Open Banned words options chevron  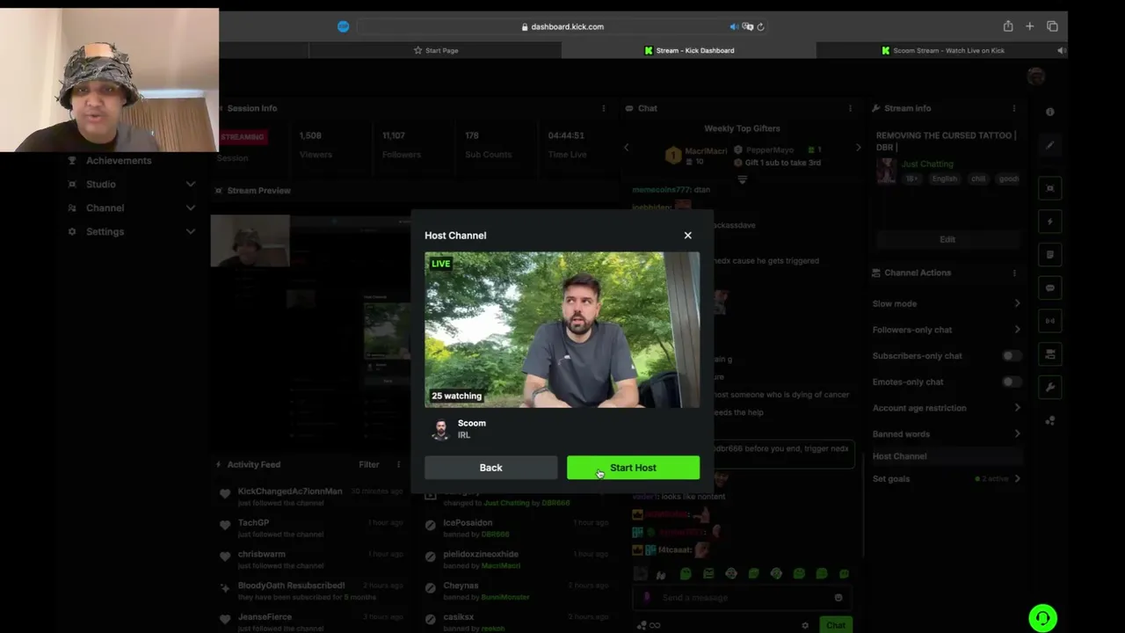[x=1017, y=433]
